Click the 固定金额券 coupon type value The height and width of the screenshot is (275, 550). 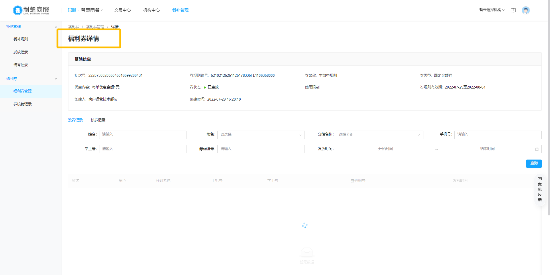click(443, 76)
